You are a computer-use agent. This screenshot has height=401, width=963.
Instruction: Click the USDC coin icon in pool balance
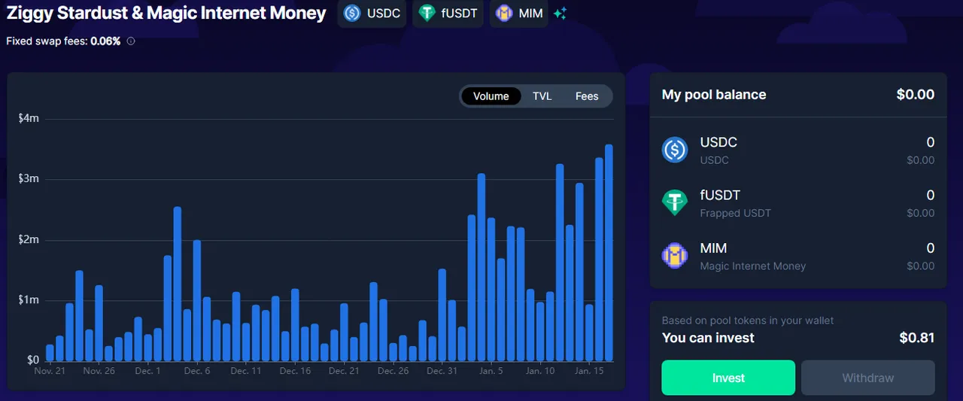point(675,150)
